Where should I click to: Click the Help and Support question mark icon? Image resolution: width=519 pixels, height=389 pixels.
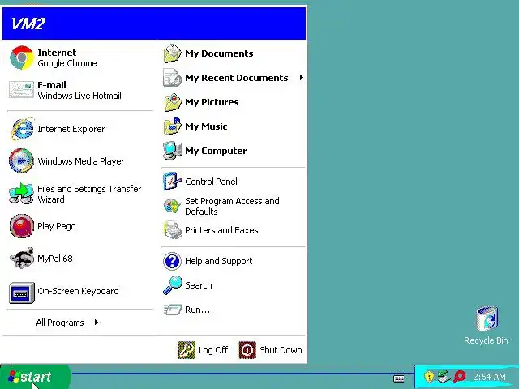(x=172, y=261)
